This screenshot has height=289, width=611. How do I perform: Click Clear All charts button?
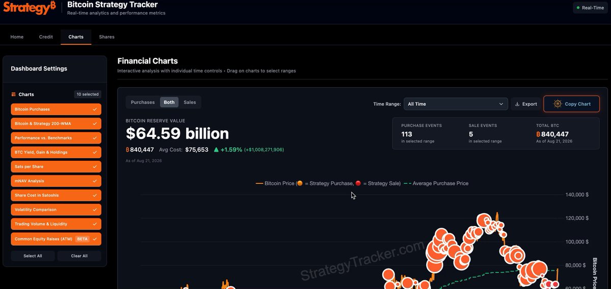pos(79,256)
